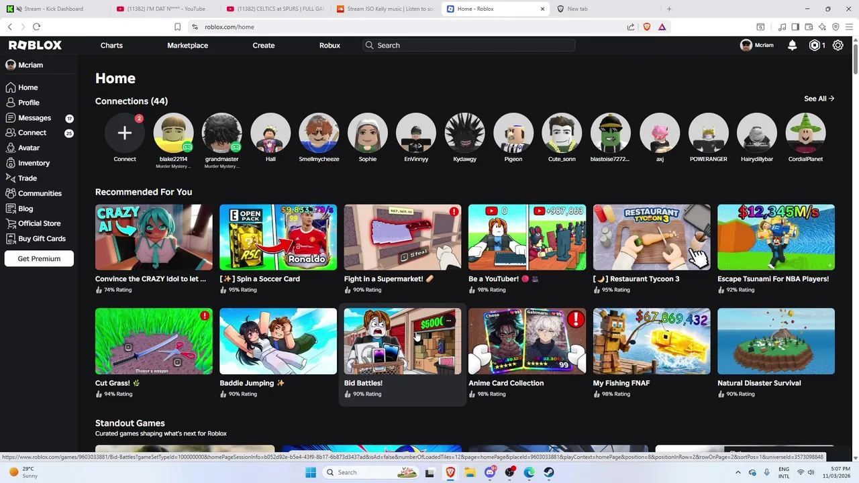This screenshot has height=483, width=859.
Task: Open the Roblox logo home link
Action: click(x=35, y=45)
